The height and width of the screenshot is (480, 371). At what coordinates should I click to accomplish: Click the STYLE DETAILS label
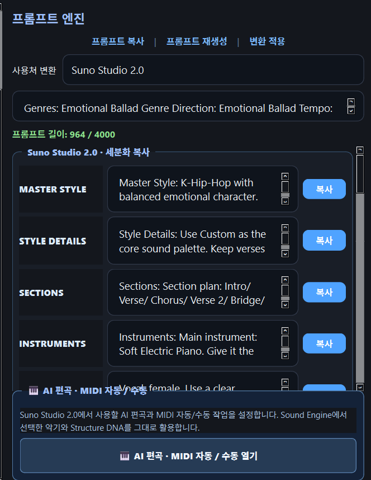pos(53,241)
